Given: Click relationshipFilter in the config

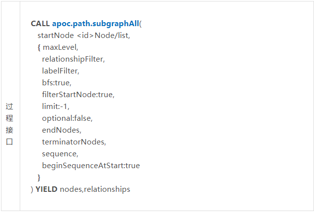Looking at the screenshot, I should click(x=73, y=59).
